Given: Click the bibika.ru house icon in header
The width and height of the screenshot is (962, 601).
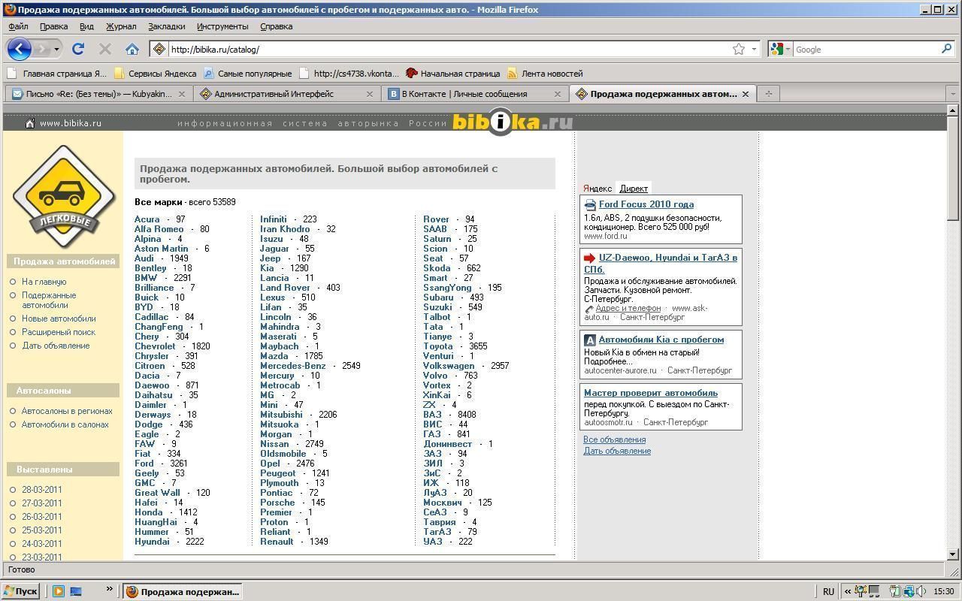Looking at the screenshot, I should pos(30,123).
